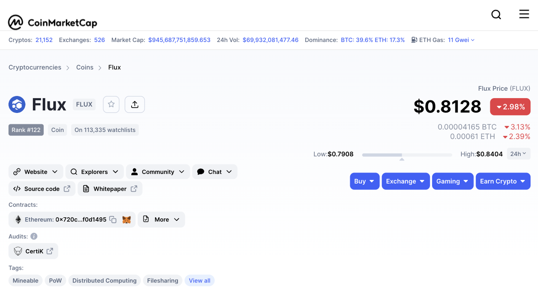Screen dimensions: 538x295
Task: Copy the Ethereum contract address icon
Action: (x=113, y=219)
